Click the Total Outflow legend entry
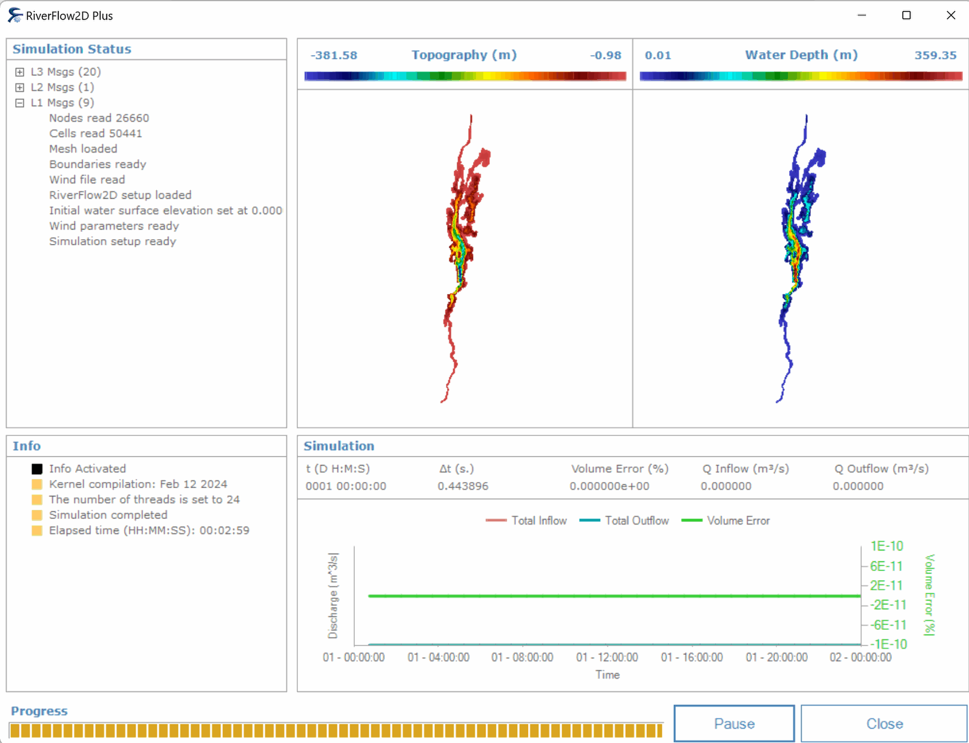Screen dimensions: 969x743 (x=624, y=521)
